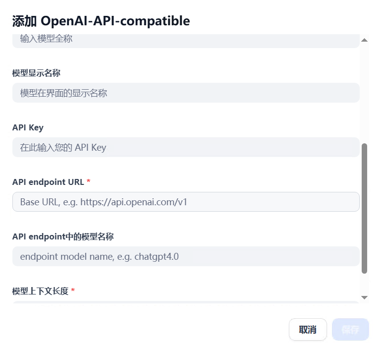Viewport: 383px width, 351px height.
Task: Click the API endpoint URL label
Action: [48, 182]
